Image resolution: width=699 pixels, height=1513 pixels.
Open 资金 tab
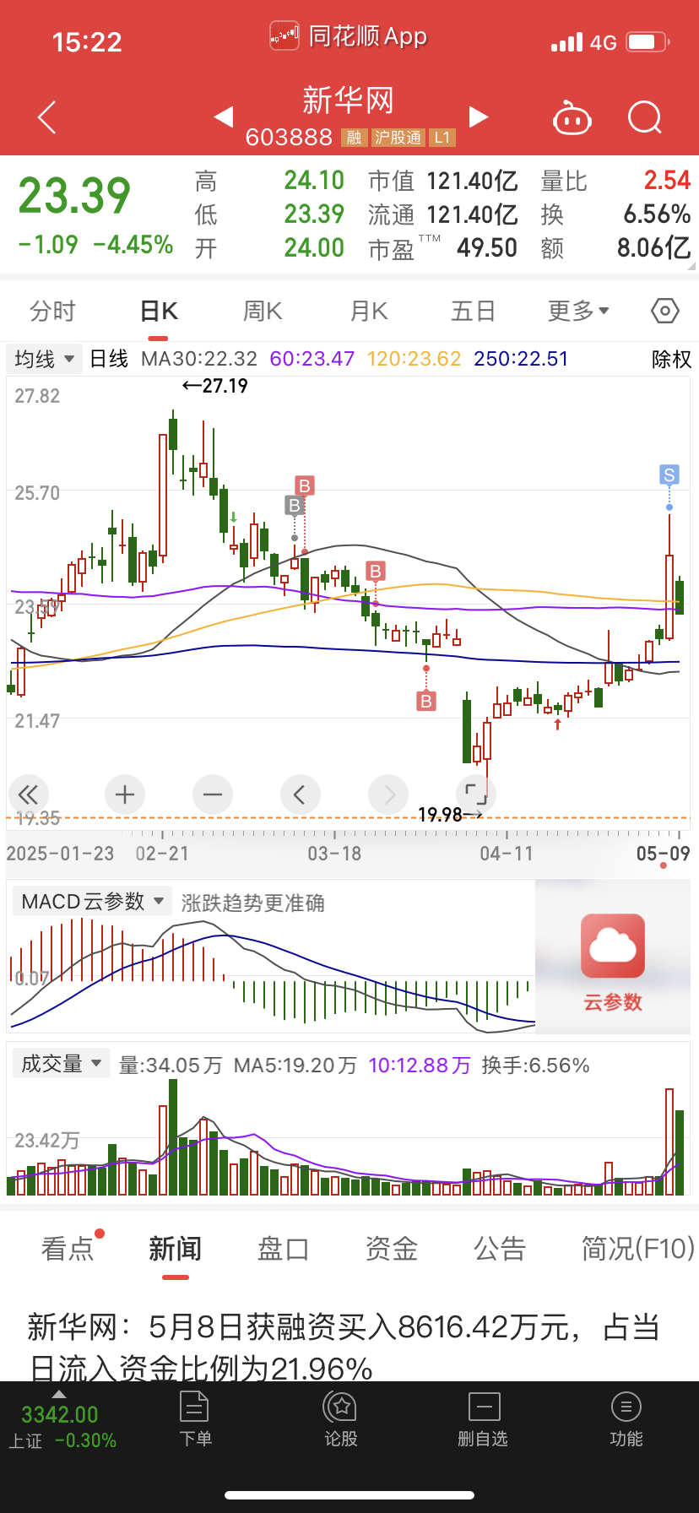(391, 1248)
